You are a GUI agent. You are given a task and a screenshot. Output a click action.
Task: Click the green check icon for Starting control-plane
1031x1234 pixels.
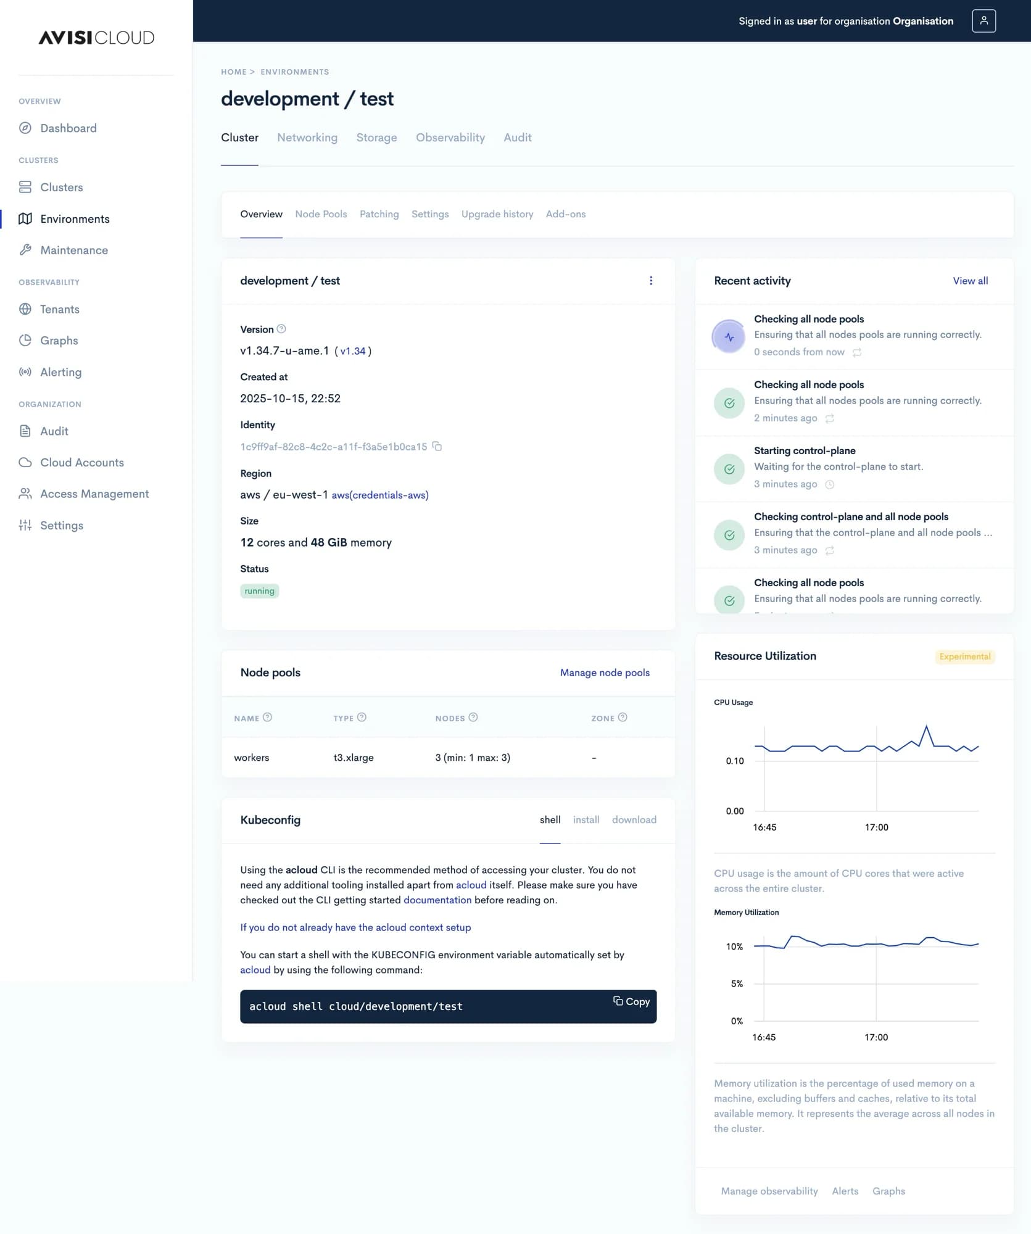729,469
